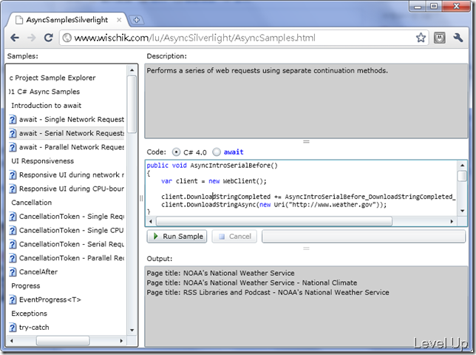The width and height of the screenshot is (476, 355).
Task: Click icon beside await - Serial Network Requests
Action: tap(13, 134)
